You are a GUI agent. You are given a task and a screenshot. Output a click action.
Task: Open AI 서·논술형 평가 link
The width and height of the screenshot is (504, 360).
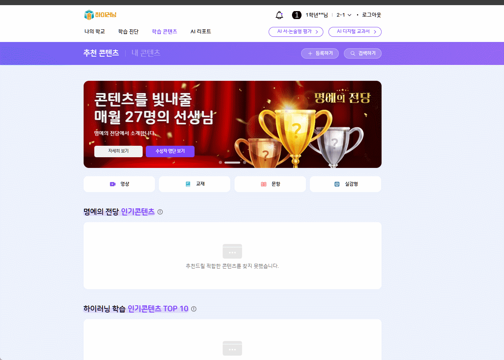pos(296,32)
